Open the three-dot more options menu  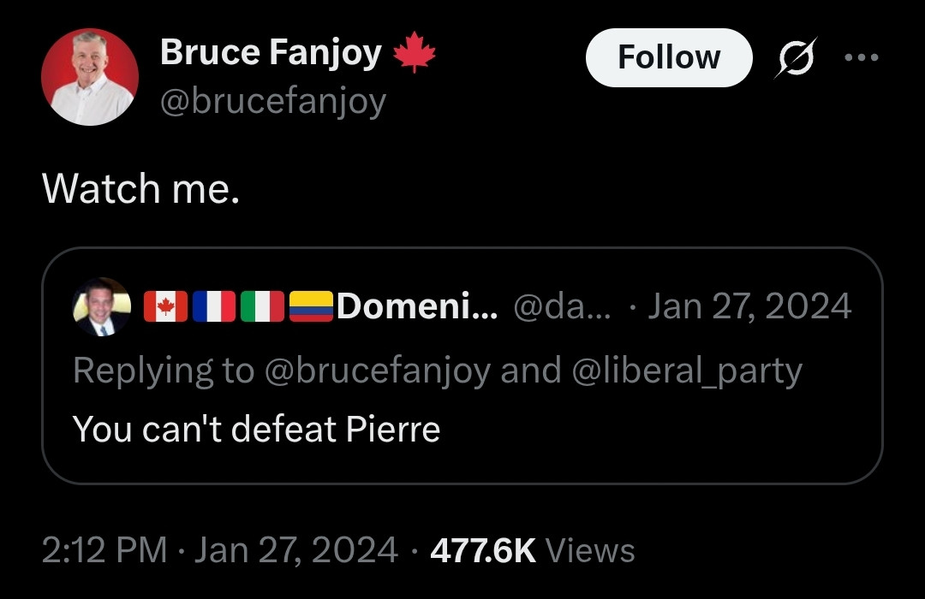[862, 58]
